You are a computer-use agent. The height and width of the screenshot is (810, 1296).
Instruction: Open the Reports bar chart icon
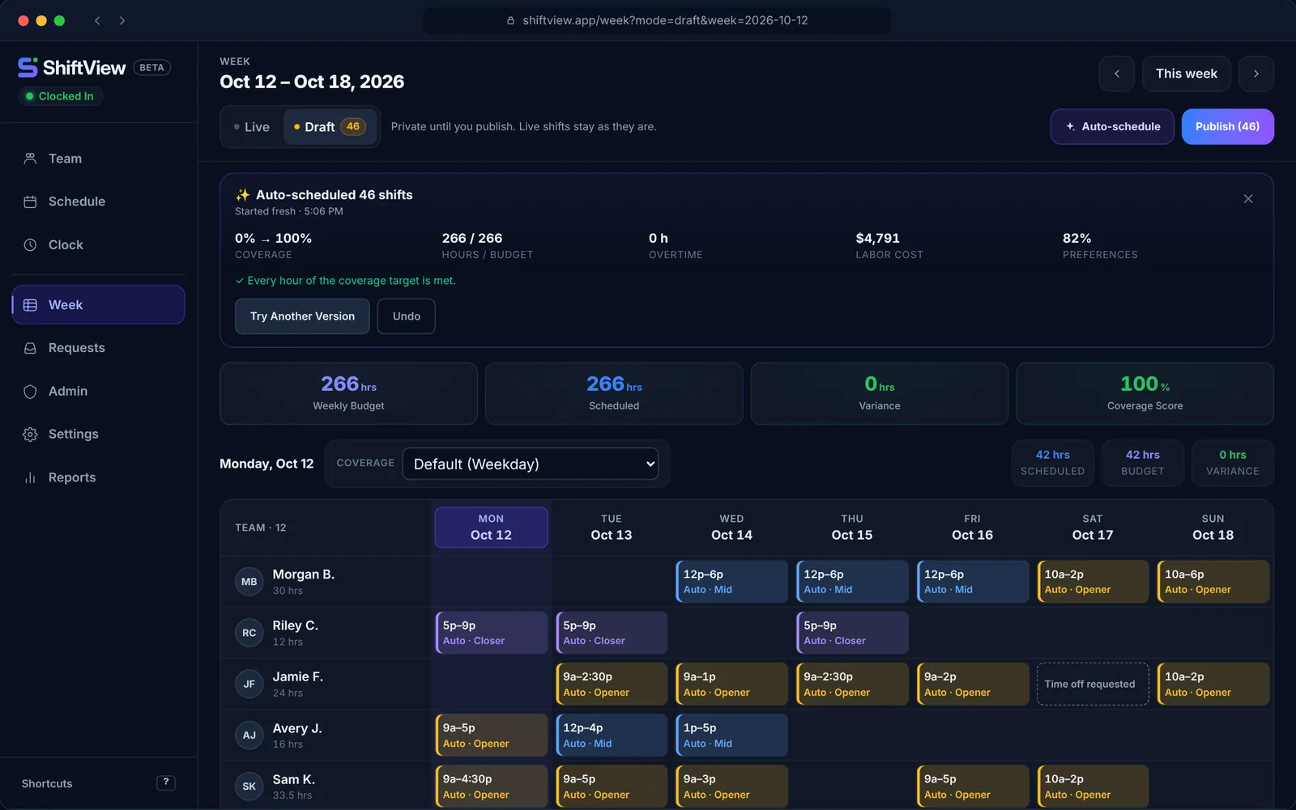tap(30, 477)
